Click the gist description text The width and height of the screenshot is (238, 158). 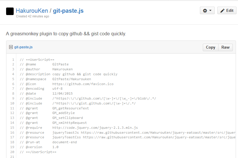click(x=66, y=34)
